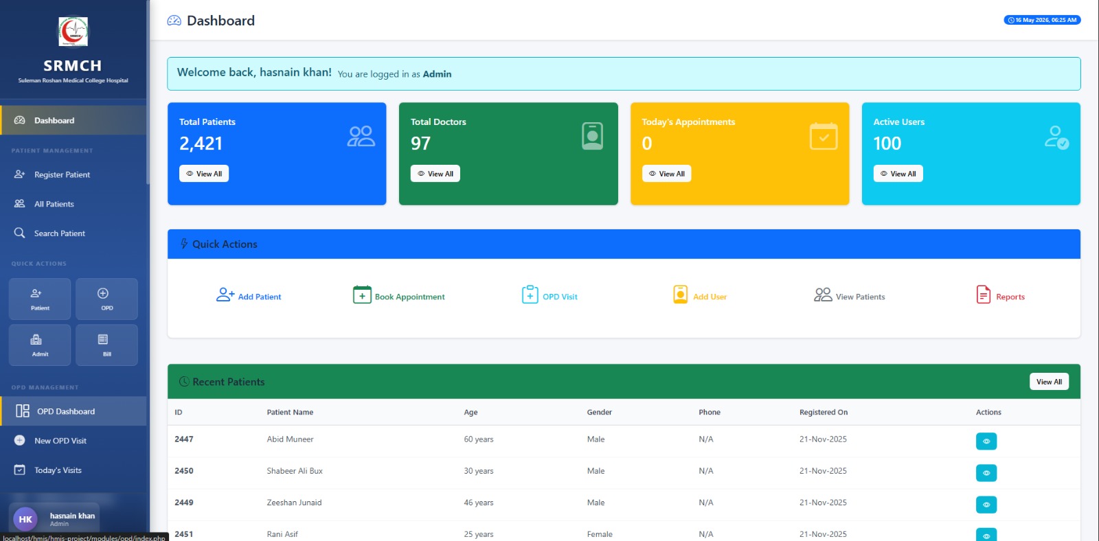Open Search Patient page
The image size is (1099, 541).
click(73, 233)
